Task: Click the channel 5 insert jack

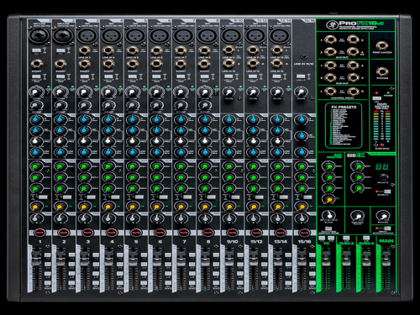Action: [x=133, y=64]
